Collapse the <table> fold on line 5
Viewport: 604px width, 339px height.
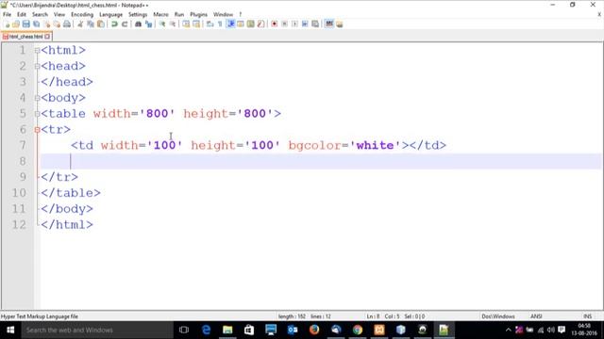[37, 114]
